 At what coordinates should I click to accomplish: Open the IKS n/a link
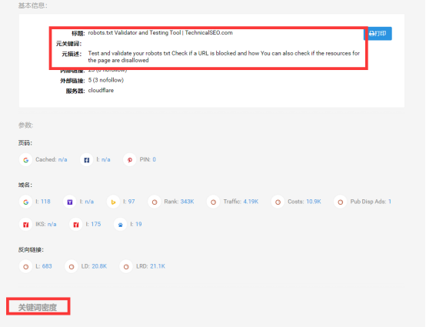[52, 224]
